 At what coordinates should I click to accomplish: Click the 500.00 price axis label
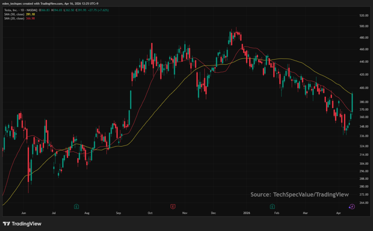pos(364,27)
